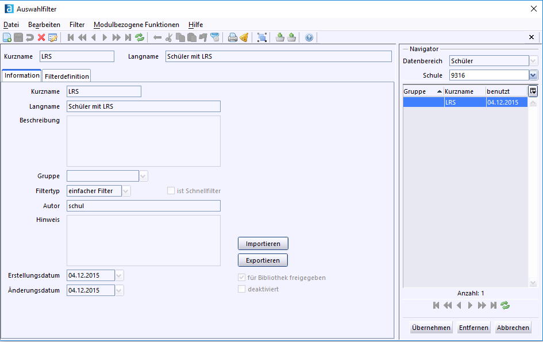Select the Information tab
The width and height of the screenshot is (543, 342).
click(x=22, y=75)
